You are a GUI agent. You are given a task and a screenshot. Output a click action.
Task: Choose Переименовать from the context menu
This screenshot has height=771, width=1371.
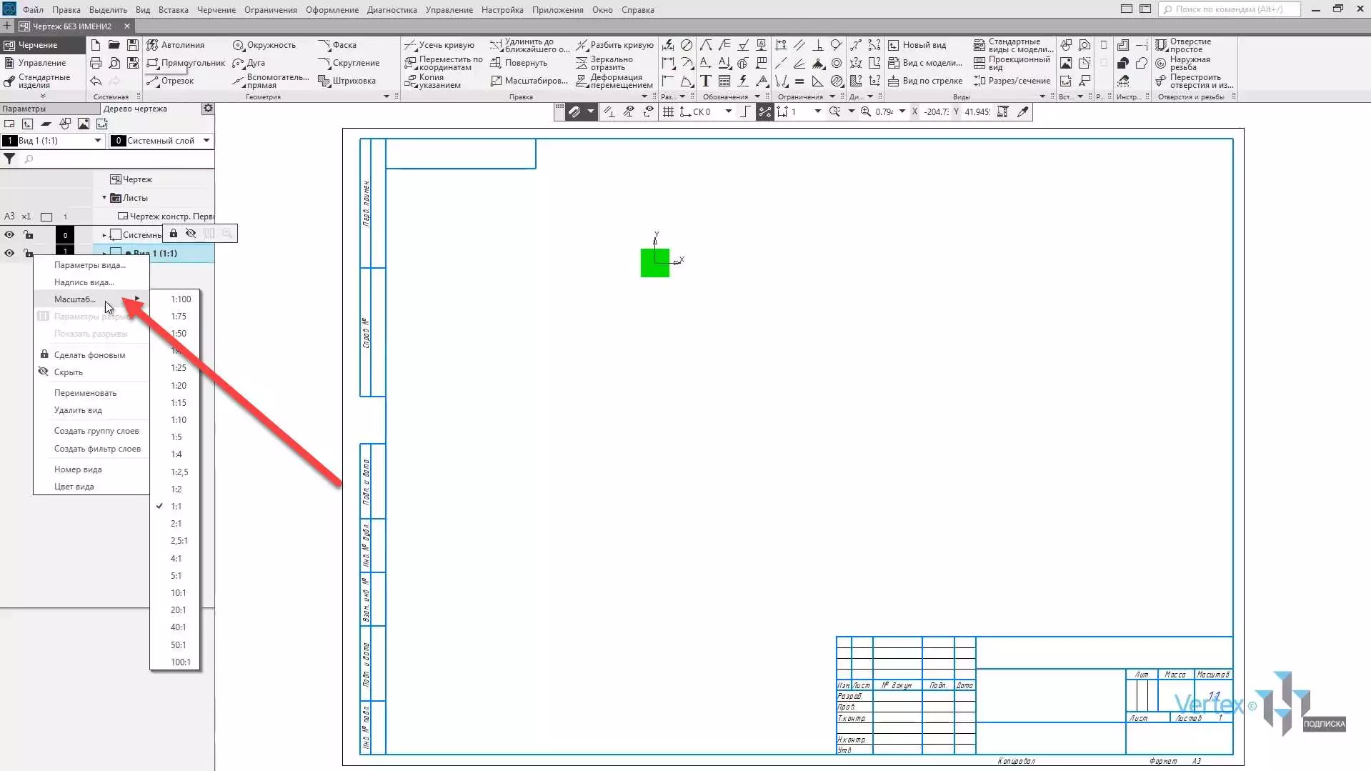85,393
